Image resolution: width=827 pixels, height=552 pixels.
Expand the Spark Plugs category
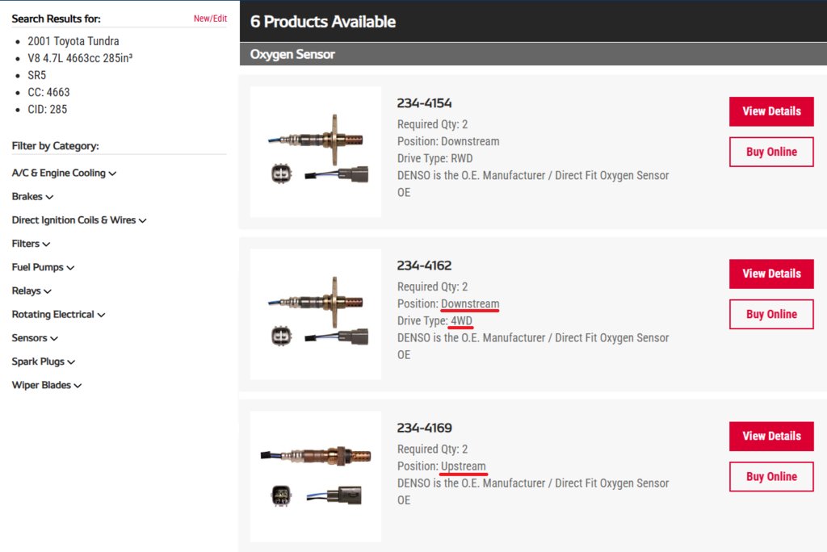(x=44, y=362)
